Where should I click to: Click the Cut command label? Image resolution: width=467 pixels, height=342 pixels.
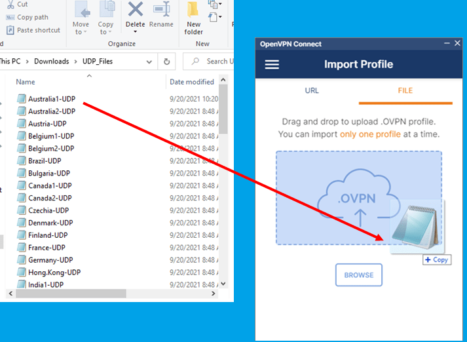click(22, 4)
